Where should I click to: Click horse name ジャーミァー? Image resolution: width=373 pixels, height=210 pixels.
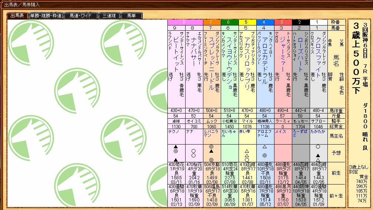coord(283,54)
